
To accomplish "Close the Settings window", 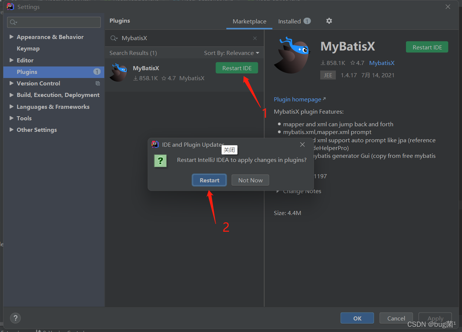I will coord(448,7).
